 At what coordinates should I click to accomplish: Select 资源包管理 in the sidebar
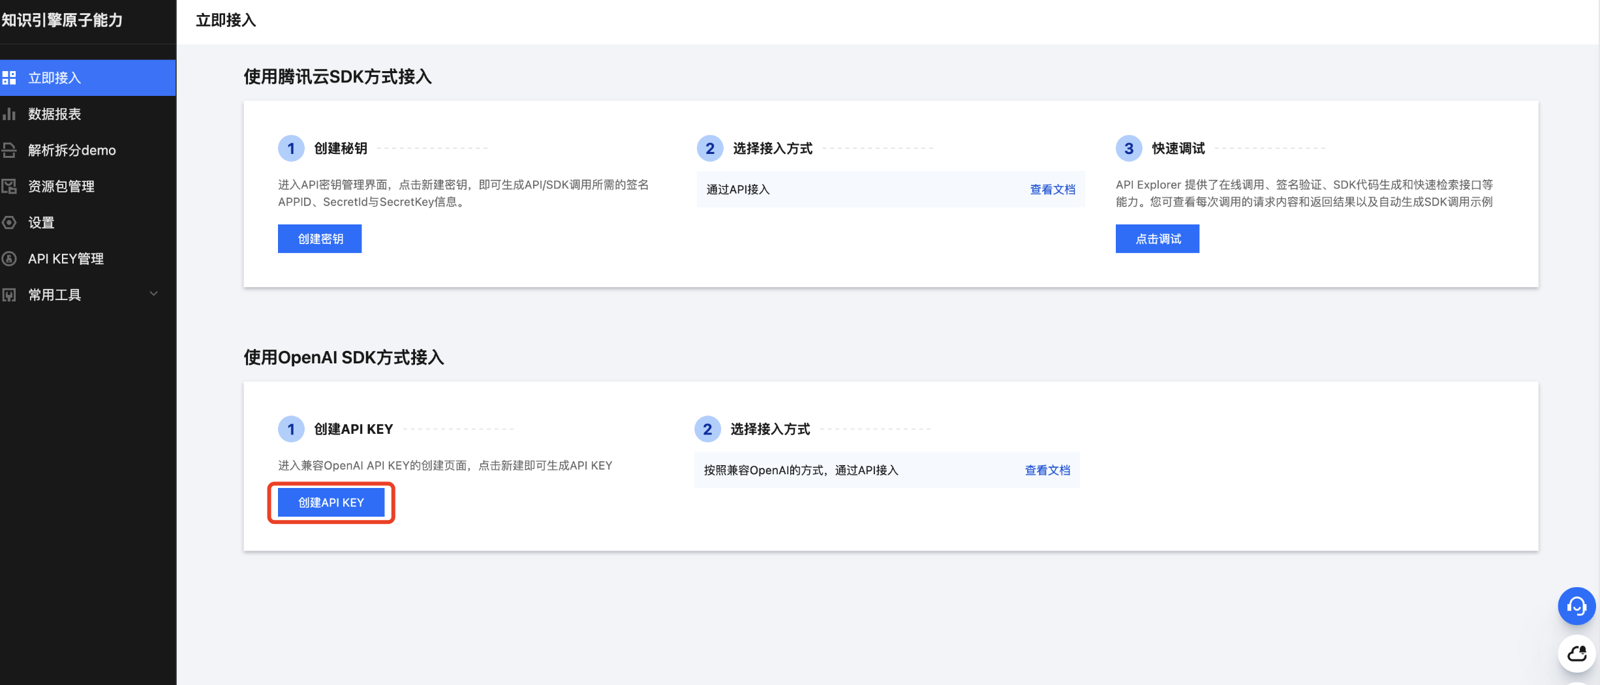pos(61,187)
